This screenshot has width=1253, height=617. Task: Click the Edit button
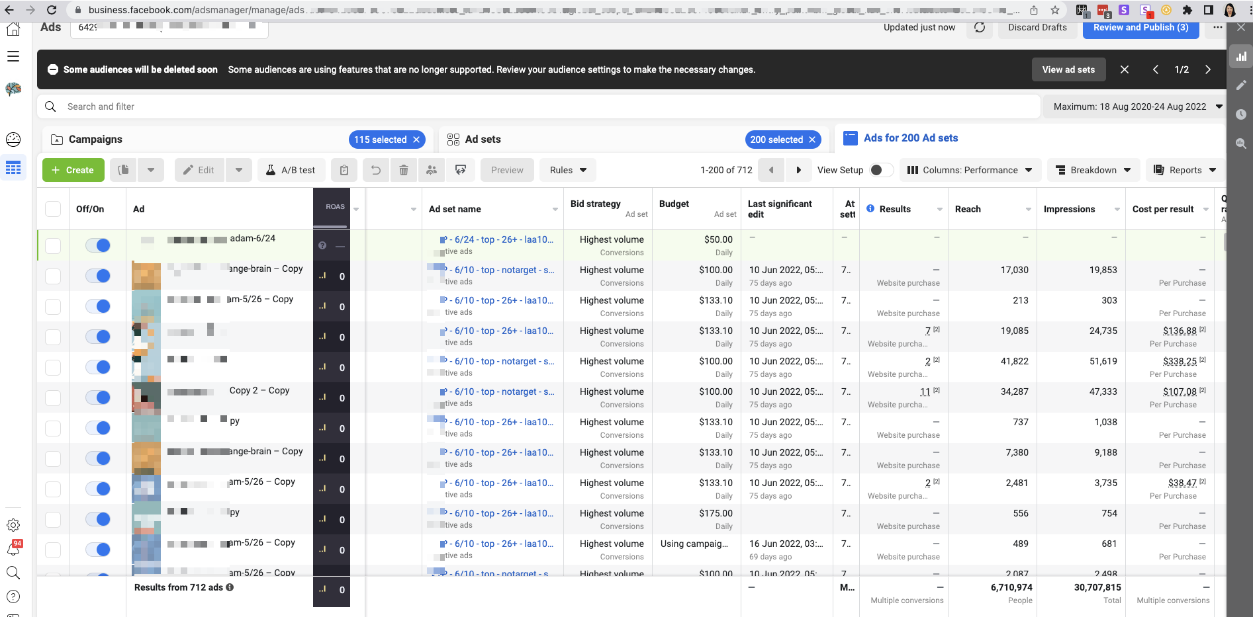point(199,170)
